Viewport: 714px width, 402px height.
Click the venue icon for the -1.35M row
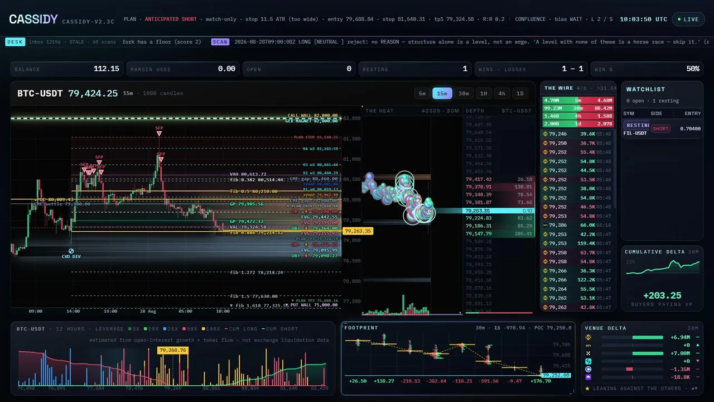click(x=588, y=369)
